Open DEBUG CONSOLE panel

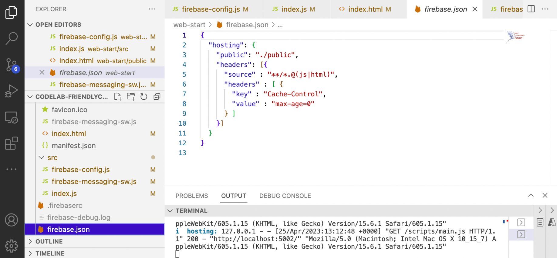(285, 196)
